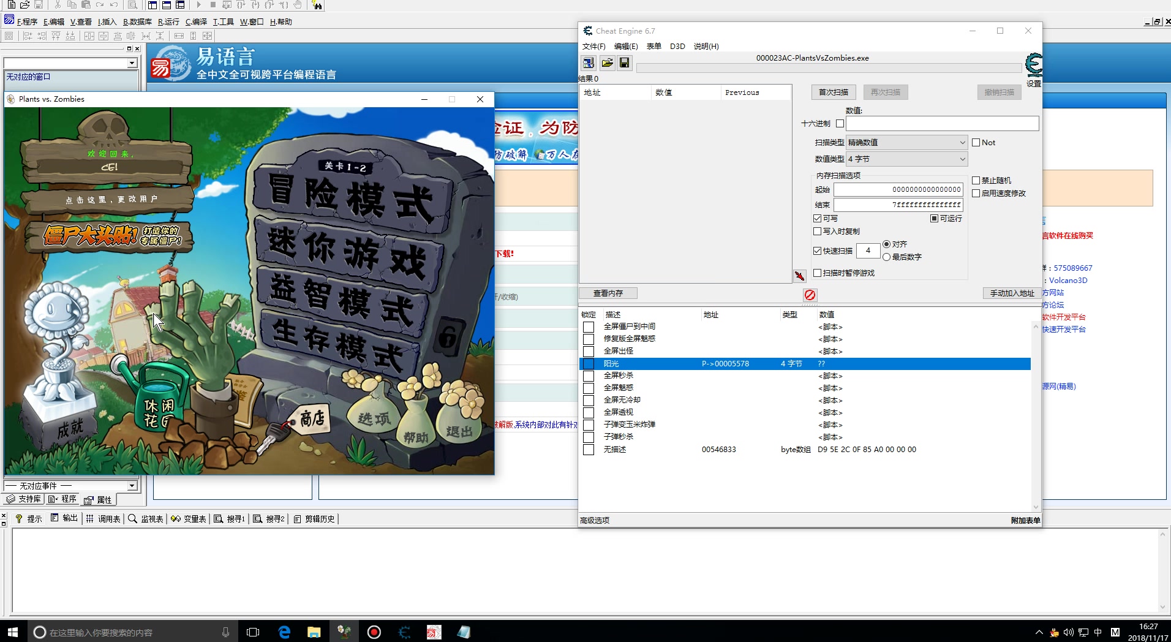Toggle 十六进制 hex checkbox
The width and height of the screenshot is (1171, 642).
pos(840,124)
